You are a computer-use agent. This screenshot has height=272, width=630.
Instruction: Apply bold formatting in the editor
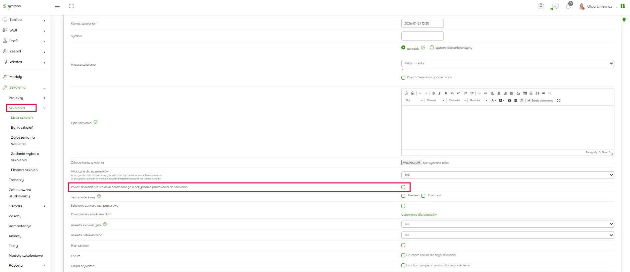pos(434,93)
